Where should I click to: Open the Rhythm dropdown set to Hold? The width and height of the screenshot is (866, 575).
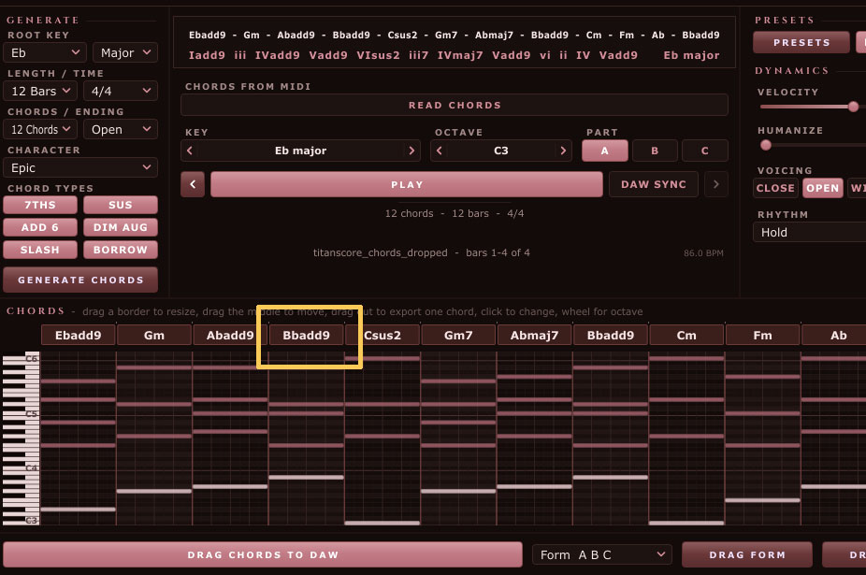pos(810,233)
